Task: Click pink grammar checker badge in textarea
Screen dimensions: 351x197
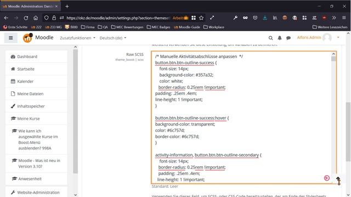Action: pos(327,178)
